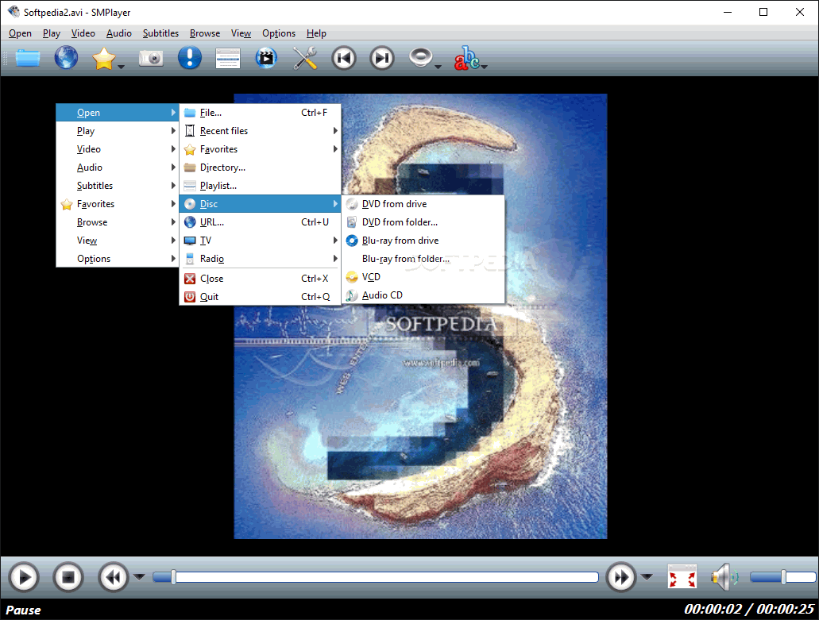Select Options in the context menu
The width and height of the screenshot is (819, 620).
118,259
